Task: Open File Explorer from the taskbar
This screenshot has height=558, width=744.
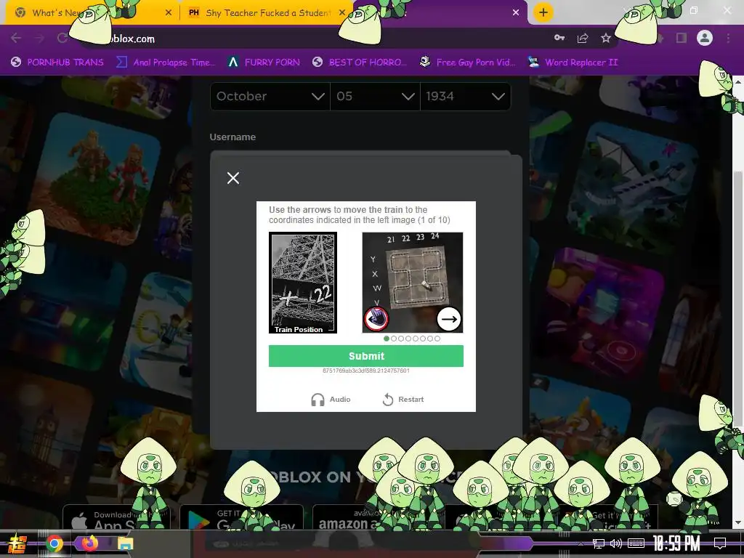Action: 125,543
